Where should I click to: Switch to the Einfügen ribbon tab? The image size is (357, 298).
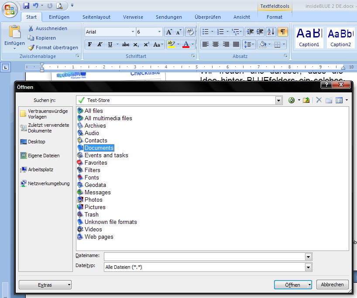[59, 17]
